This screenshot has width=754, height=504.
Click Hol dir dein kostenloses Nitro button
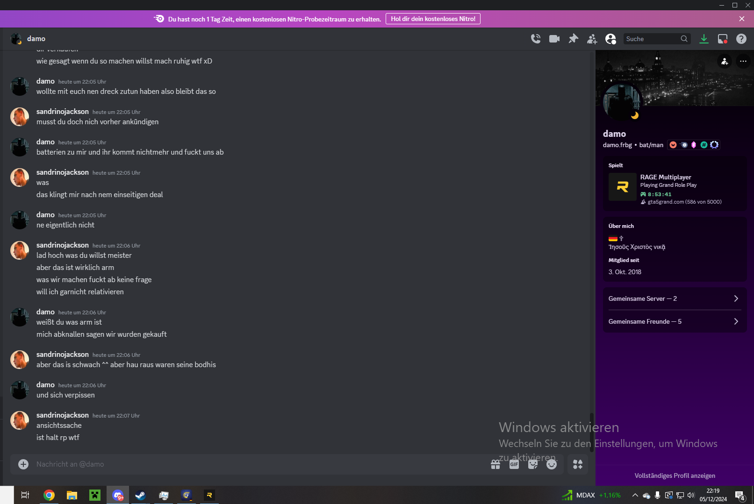pyautogui.click(x=433, y=19)
